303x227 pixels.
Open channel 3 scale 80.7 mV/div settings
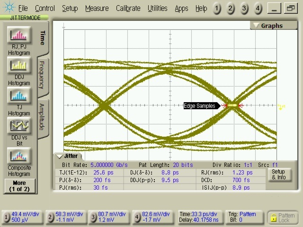pos(108,217)
